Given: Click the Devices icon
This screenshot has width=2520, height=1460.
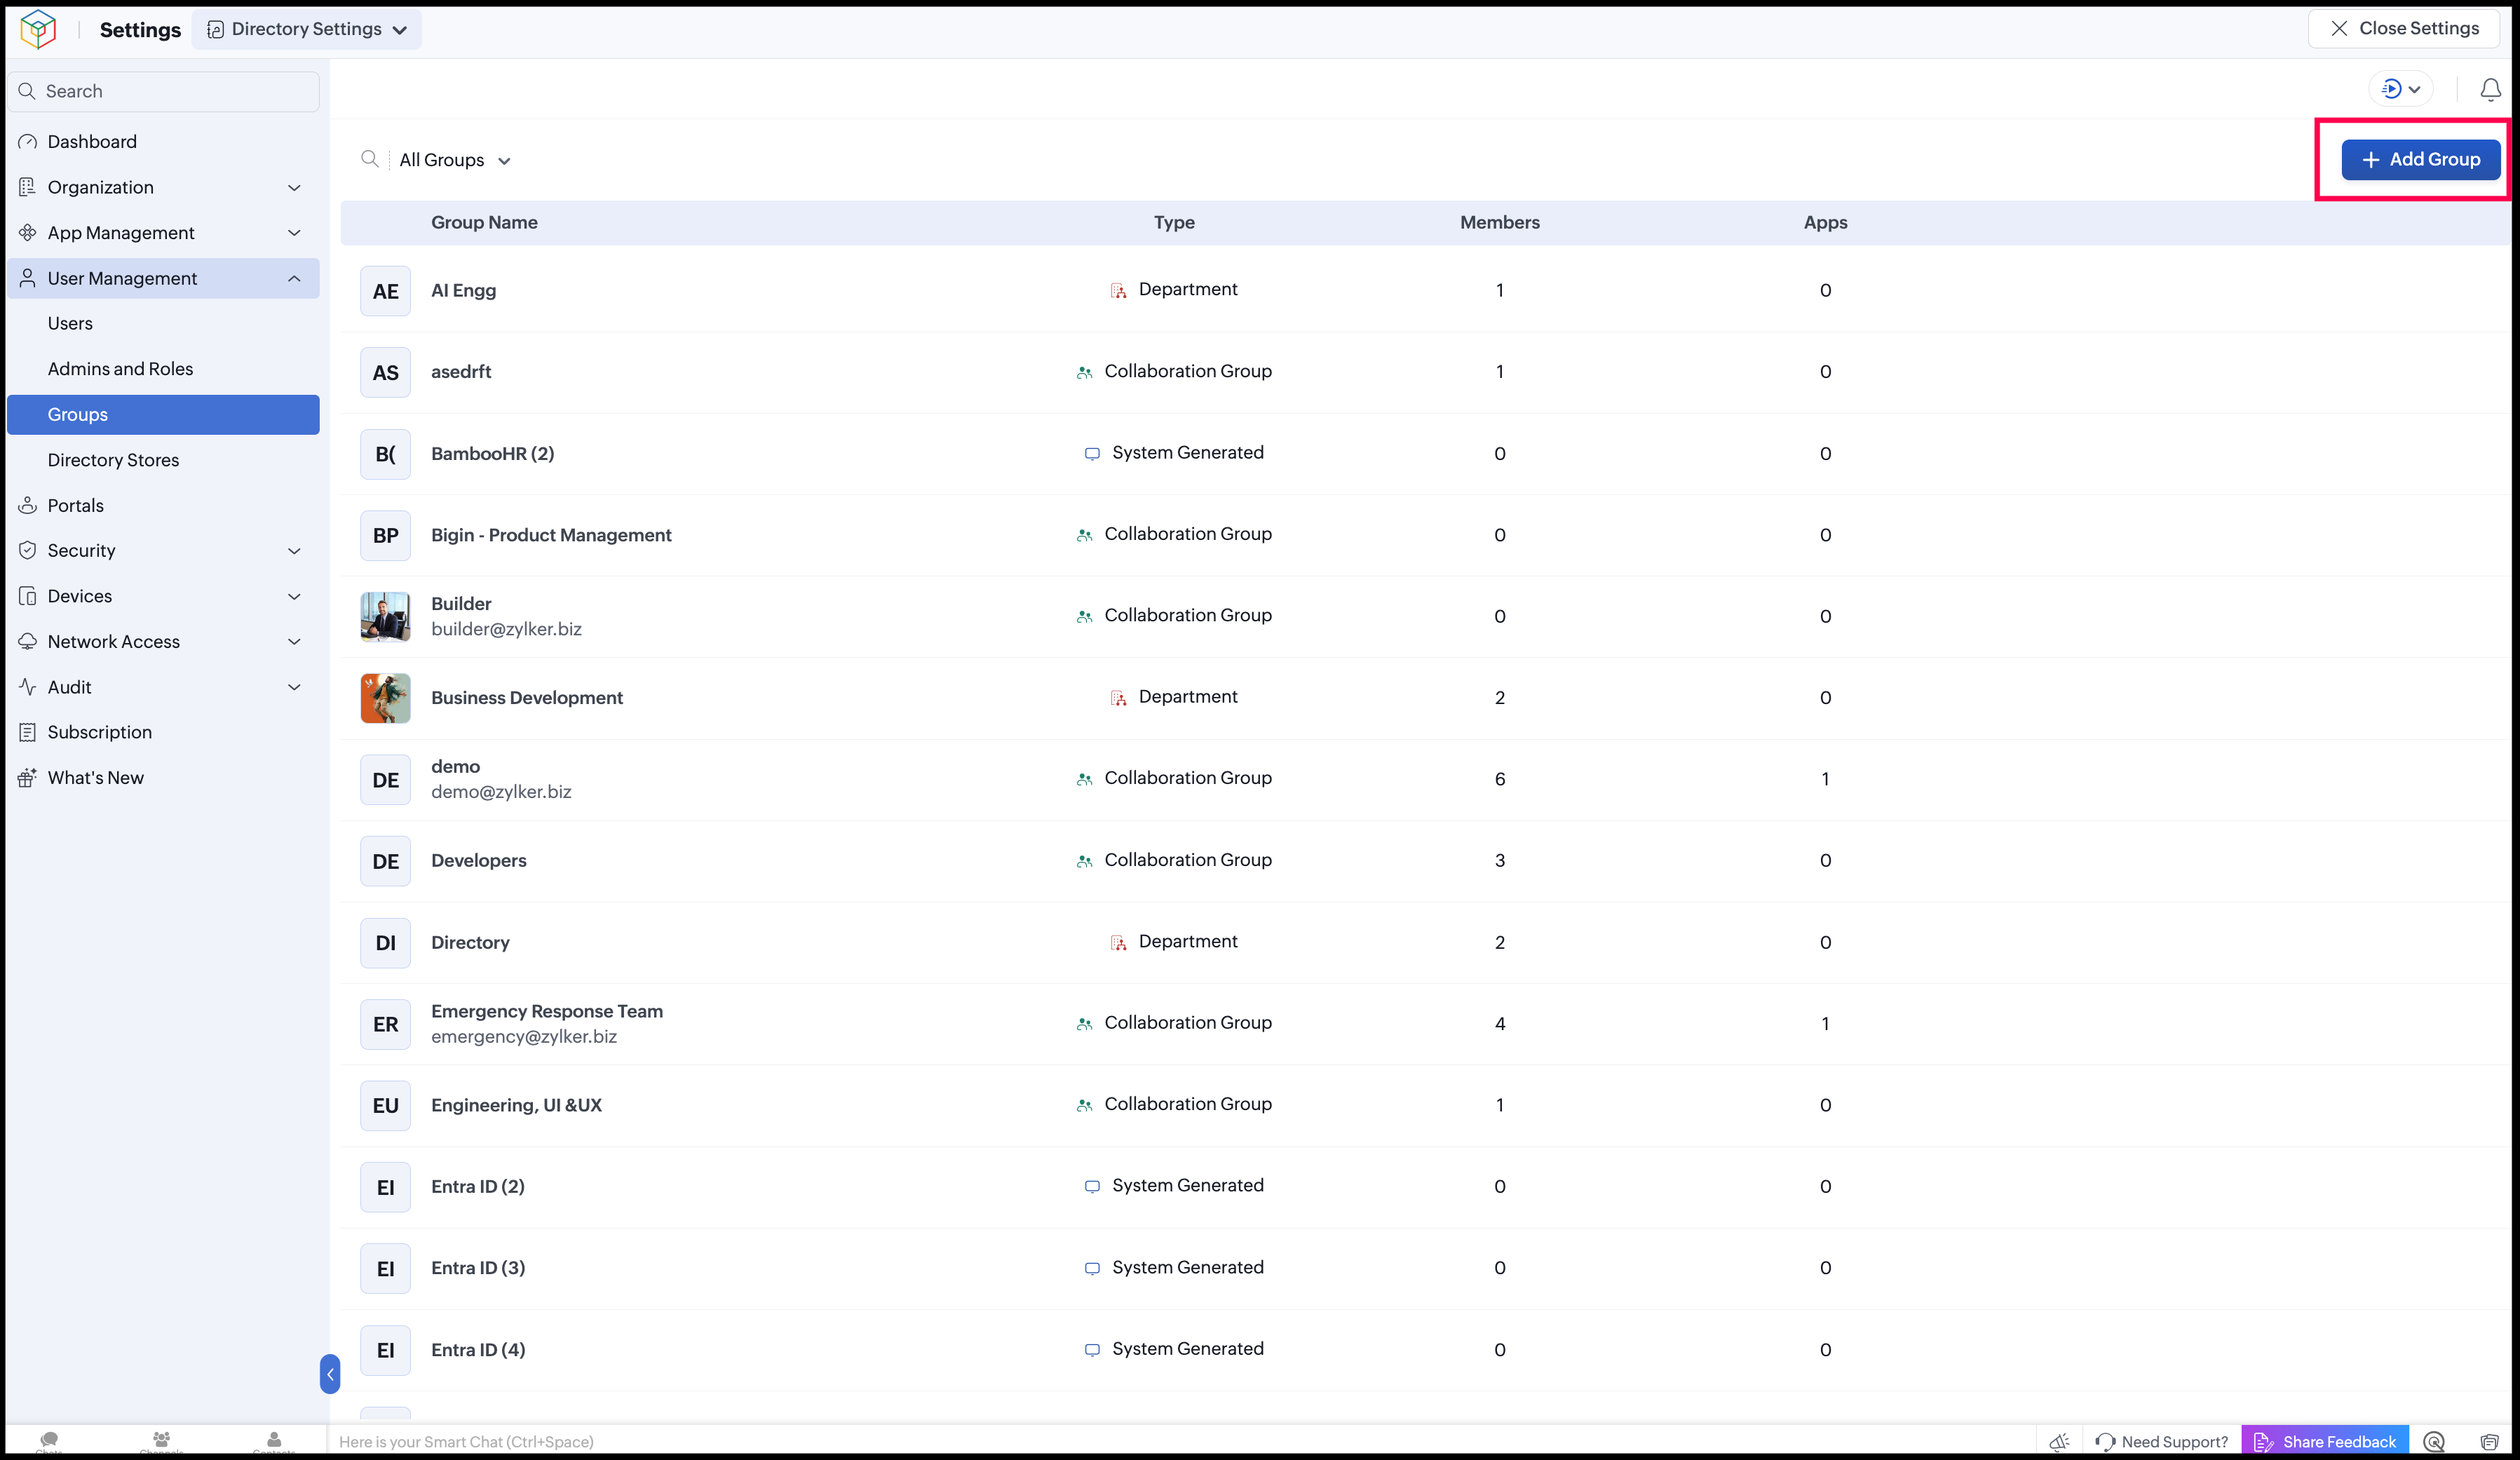Looking at the screenshot, I should point(27,596).
